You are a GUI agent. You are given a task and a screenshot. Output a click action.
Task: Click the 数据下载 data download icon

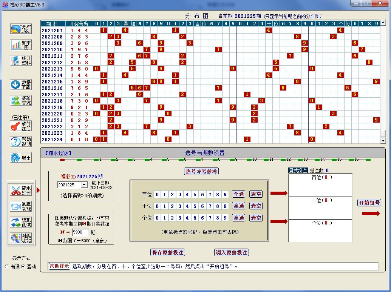click(21, 85)
